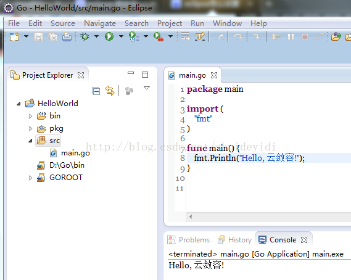Open the Edit menu
The width and height of the screenshot is (351, 280).
[35, 23]
